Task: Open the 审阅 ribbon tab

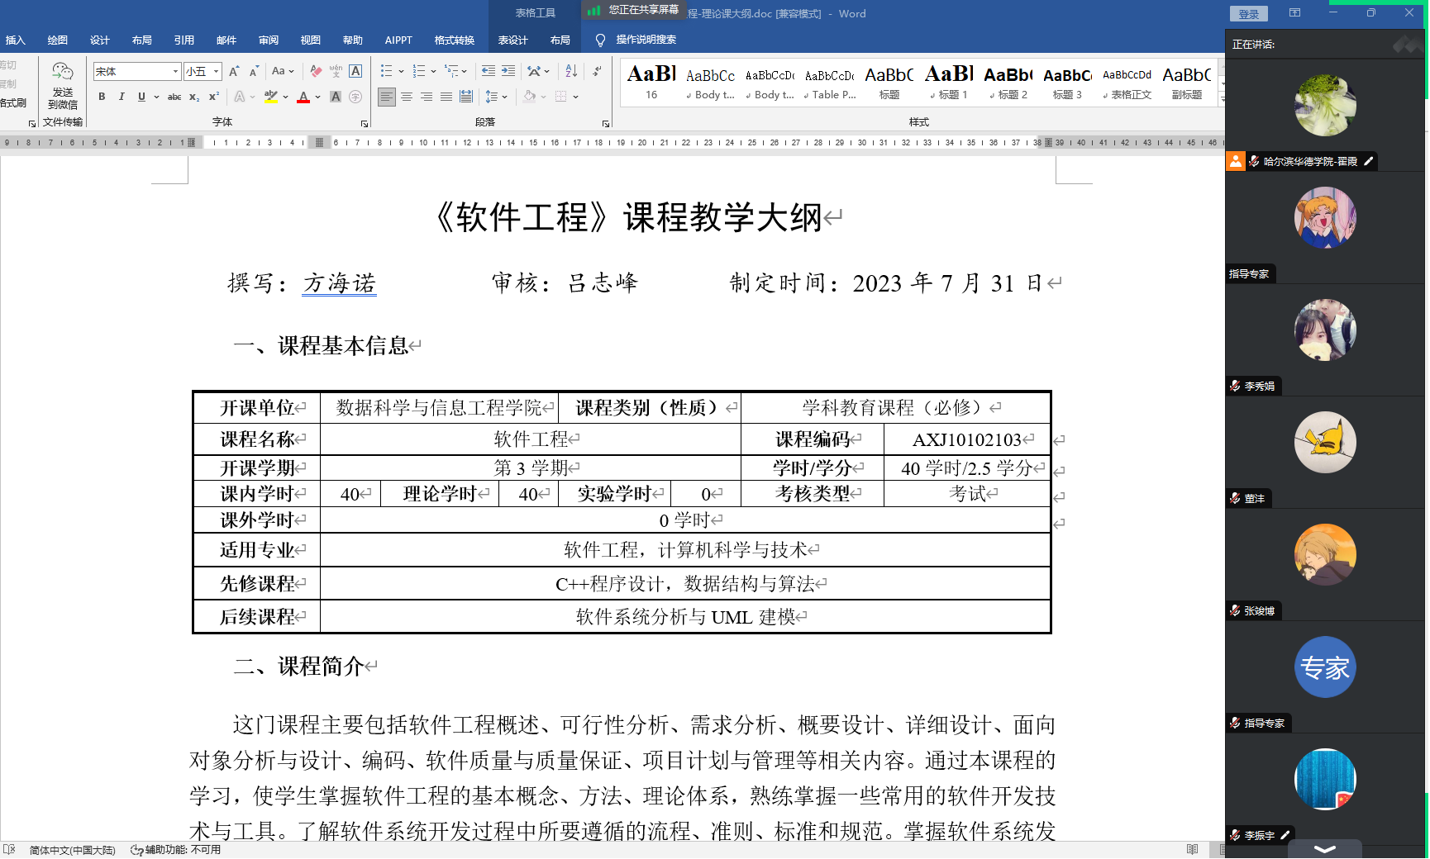Action: [x=269, y=40]
